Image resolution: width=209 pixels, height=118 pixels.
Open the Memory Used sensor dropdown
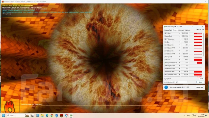179,57
